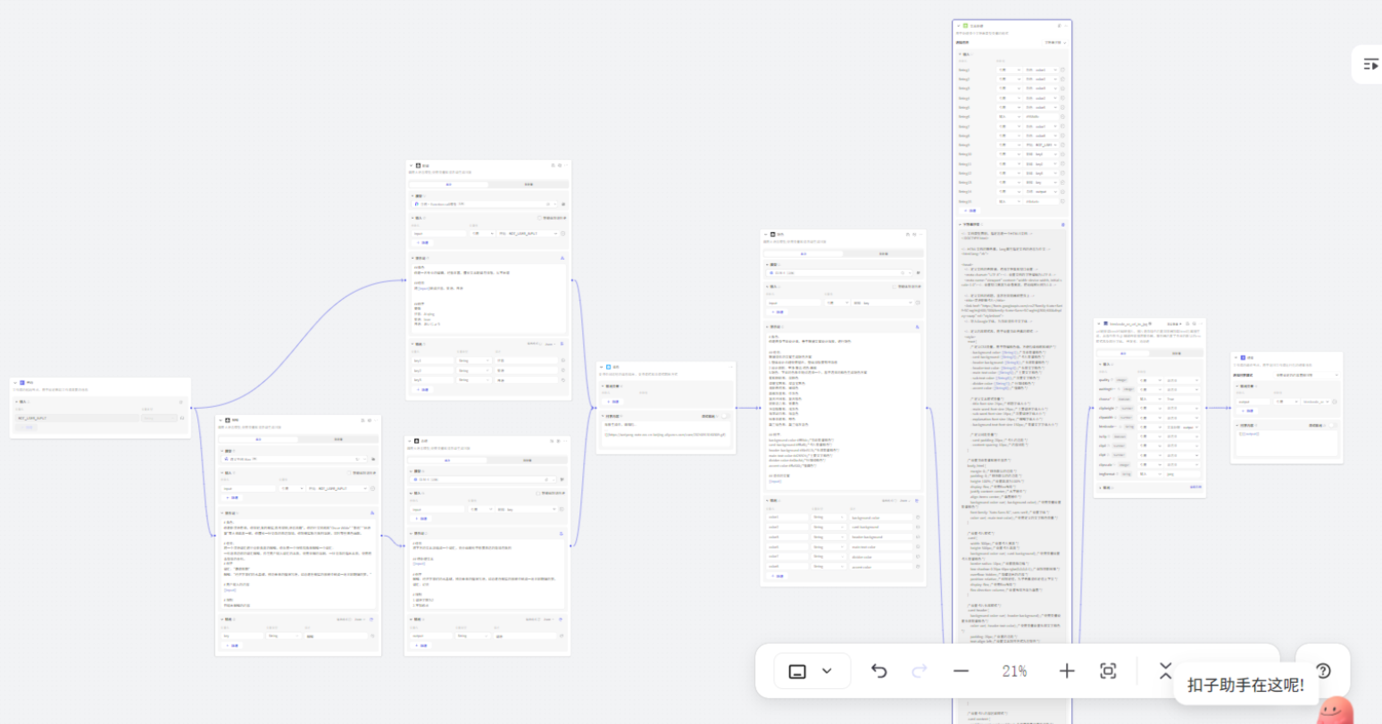Zoom out with the minus icon
The width and height of the screenshot is (1382, 724).
click(x=961, y=671)
